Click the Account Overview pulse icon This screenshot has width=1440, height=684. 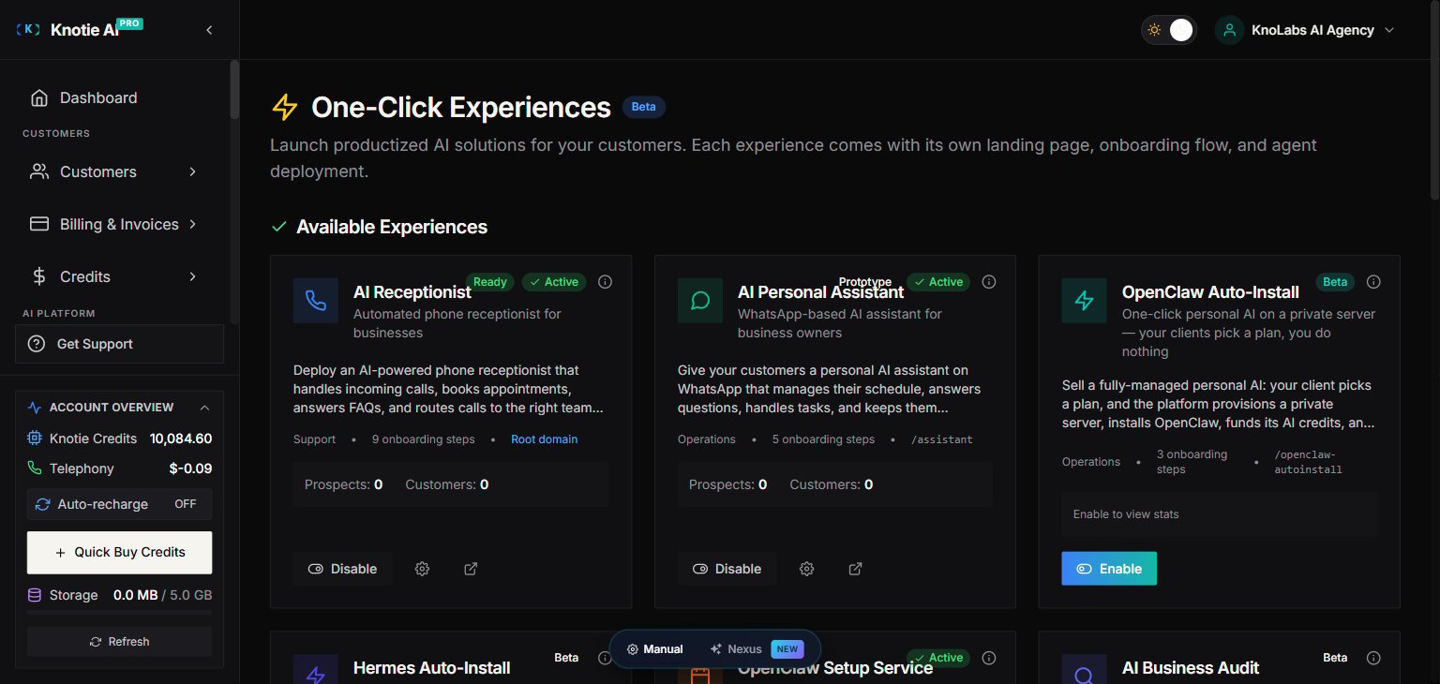click(35, 408)
